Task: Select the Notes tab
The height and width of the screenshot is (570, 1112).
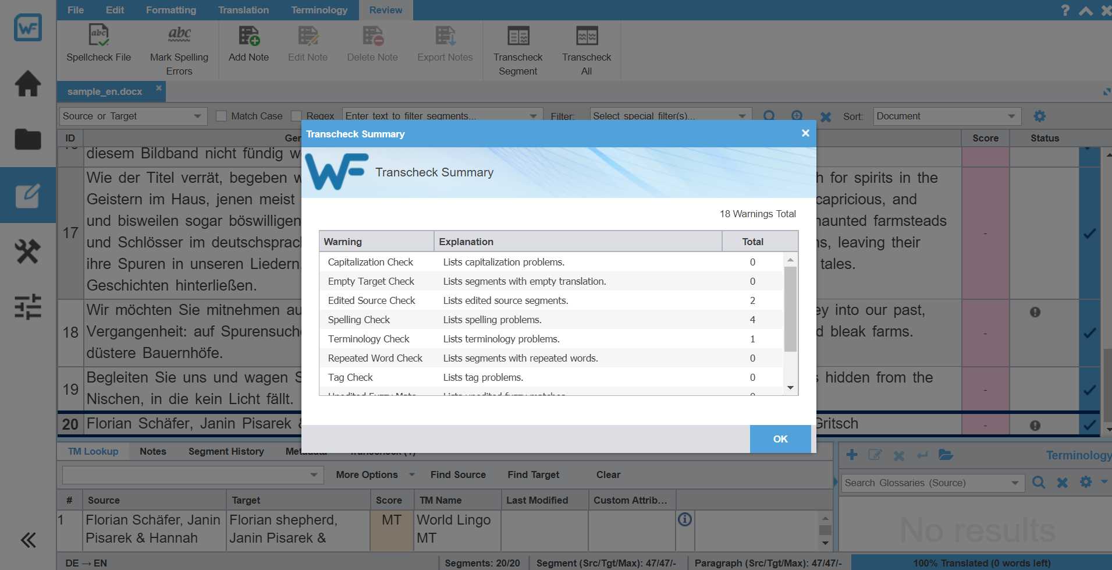Action: [153, 451]
